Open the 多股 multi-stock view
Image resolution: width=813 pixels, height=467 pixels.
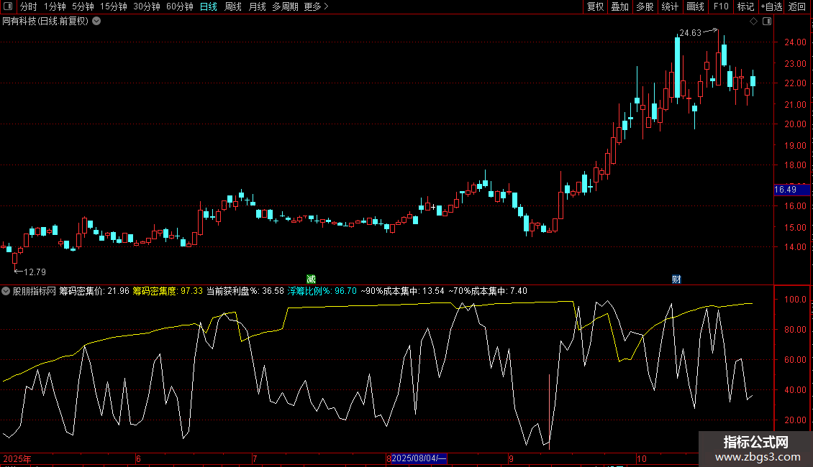645,6
